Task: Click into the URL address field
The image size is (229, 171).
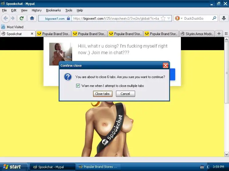Action: pos(116,19)
